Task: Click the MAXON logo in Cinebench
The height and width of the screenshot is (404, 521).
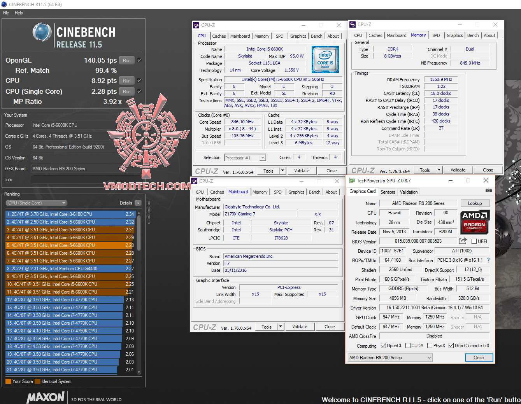Action: click(46, 397)
